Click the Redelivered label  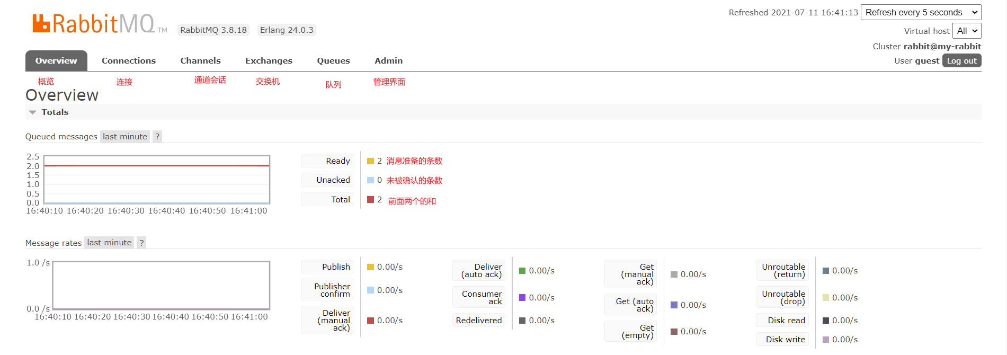coord(479,321)
